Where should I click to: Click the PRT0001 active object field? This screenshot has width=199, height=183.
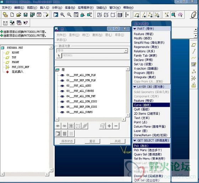(95, 55)
